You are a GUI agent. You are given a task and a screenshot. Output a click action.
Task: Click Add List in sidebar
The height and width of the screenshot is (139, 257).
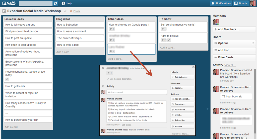coord(234,50)
